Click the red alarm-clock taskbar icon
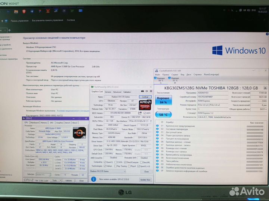Viewport: 269px width, 201px height. point(48,11)
